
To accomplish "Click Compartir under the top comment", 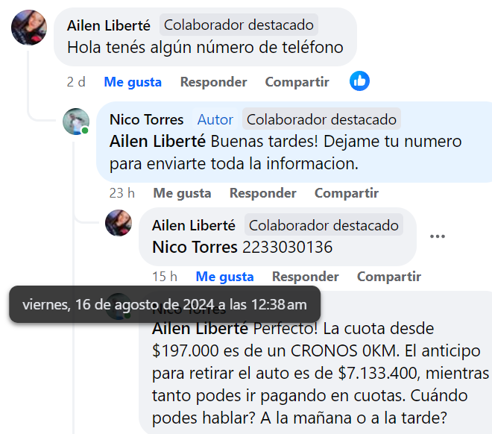I will pos(297,82).
